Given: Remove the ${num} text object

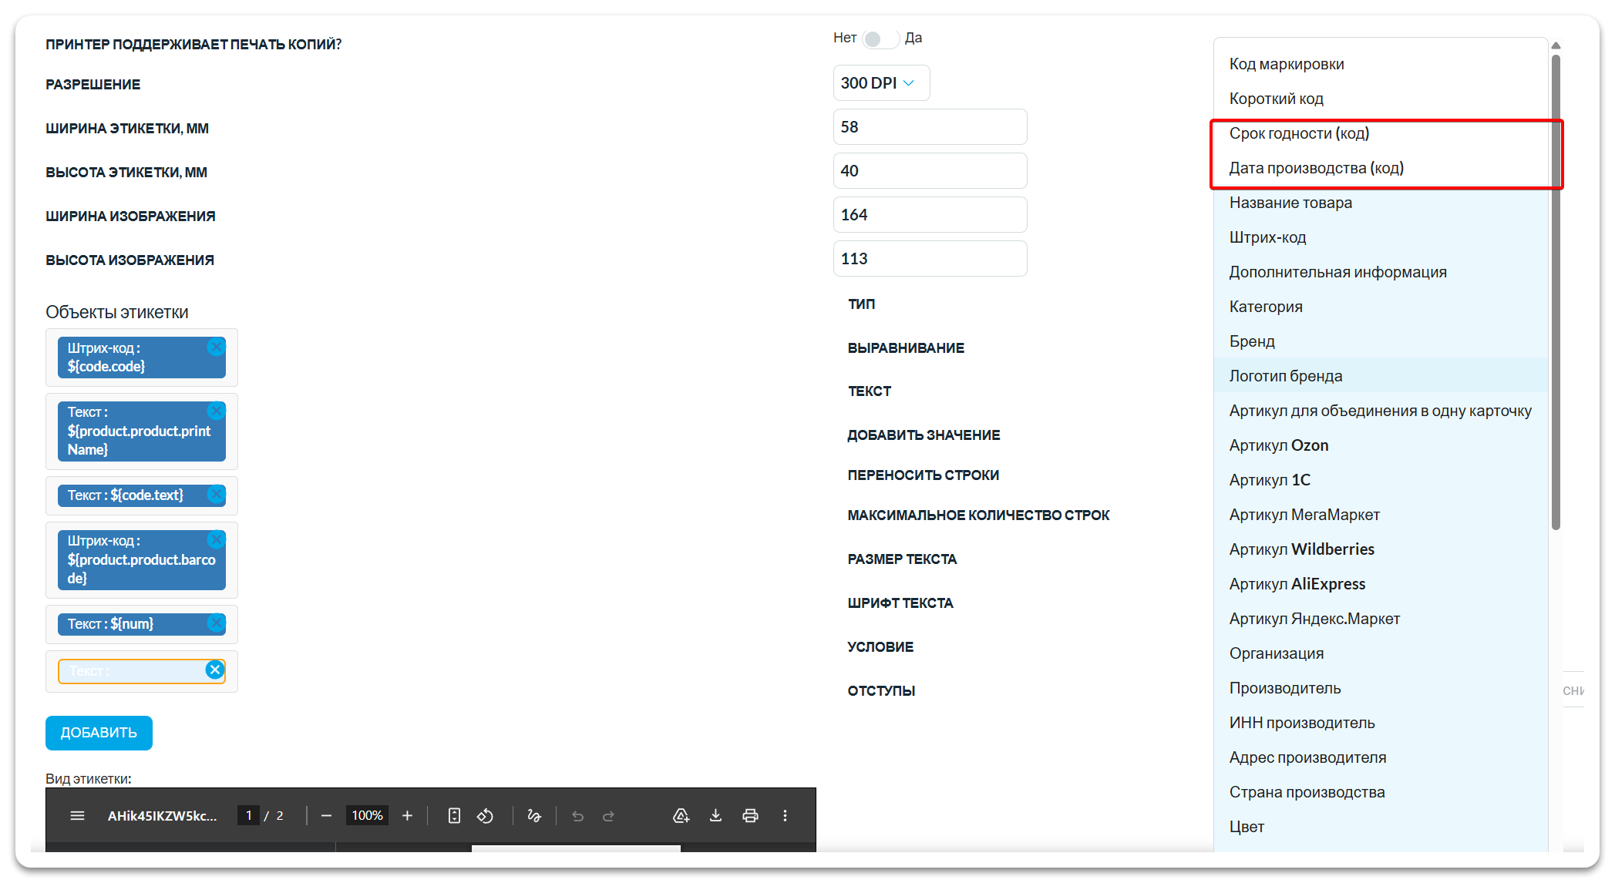Looking at the screenshot, I should [216, 623].
